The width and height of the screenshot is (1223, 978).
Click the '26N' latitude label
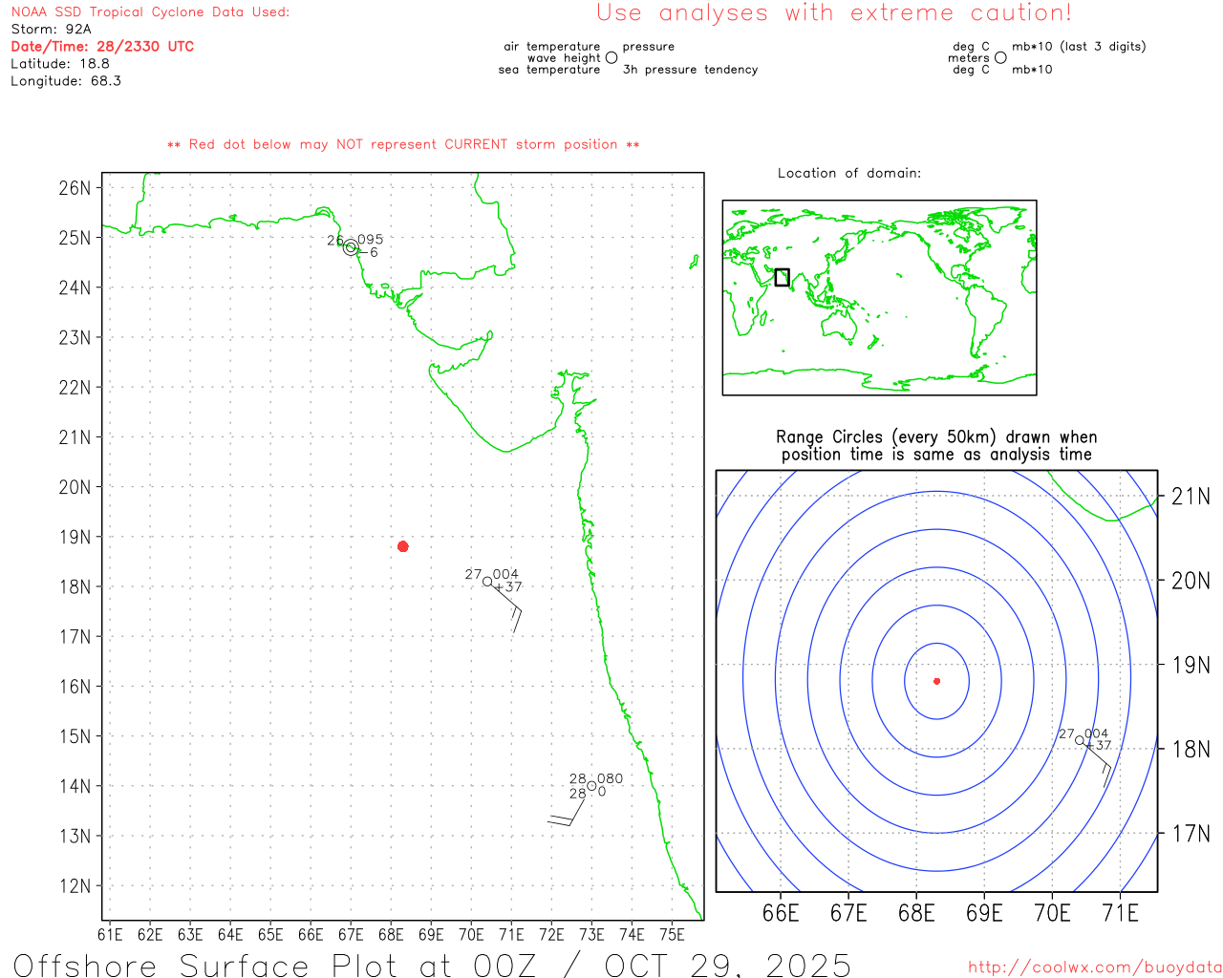click(x=75, y=187)
